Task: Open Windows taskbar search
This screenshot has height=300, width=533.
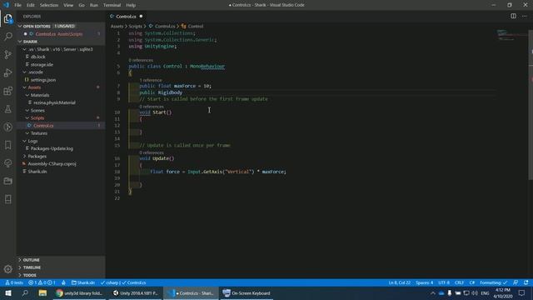Action: tap(25, 293)
